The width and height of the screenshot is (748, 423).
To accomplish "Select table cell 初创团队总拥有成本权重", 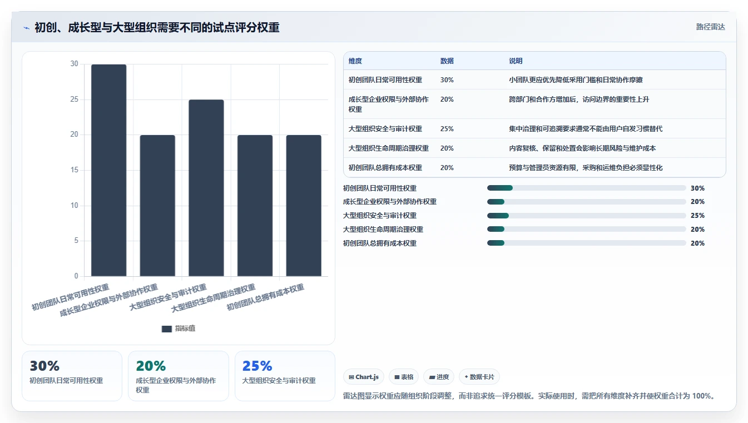I will click(x=385, y=168).
